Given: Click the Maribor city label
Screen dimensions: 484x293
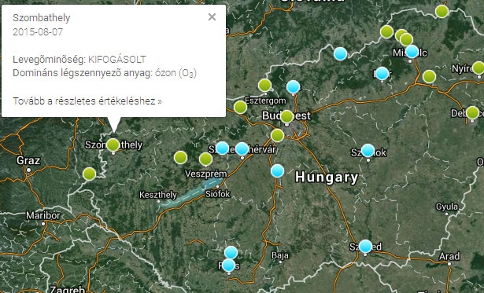Looking at the screenshot, I should coord(43,215).
